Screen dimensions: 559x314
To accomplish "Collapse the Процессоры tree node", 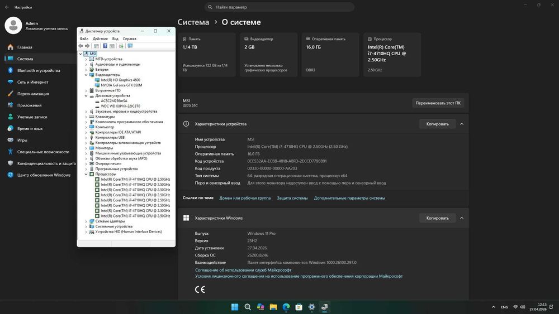I will [x=86, y=174].
